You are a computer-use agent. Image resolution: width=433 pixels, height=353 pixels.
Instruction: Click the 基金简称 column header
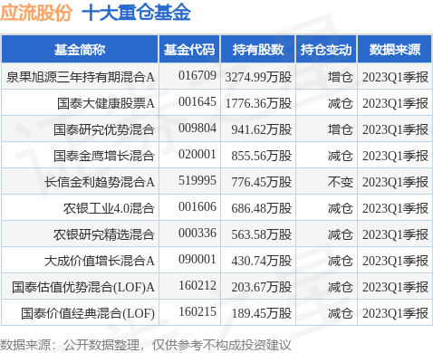[80, 49]
